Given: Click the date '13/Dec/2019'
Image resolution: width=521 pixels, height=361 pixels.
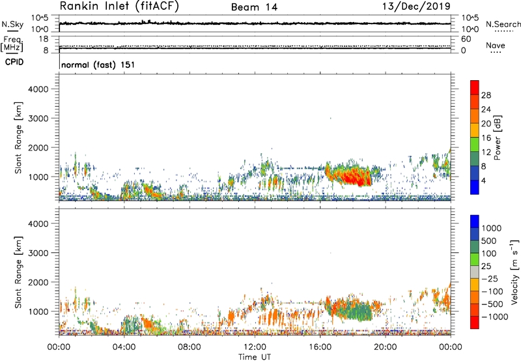Looking at the screenshot, I should [x=416, y=6].
